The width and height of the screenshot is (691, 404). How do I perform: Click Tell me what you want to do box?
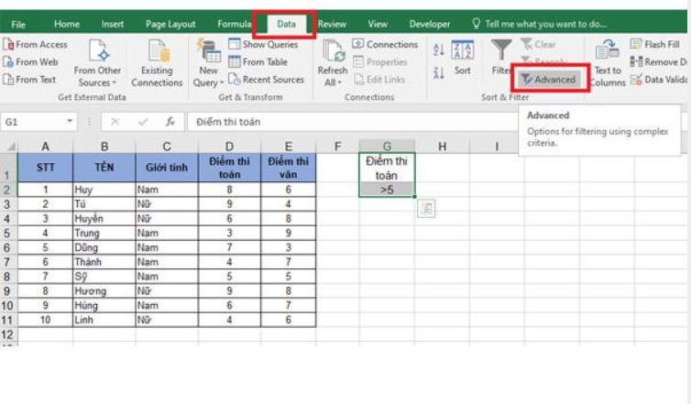point(540,24)
